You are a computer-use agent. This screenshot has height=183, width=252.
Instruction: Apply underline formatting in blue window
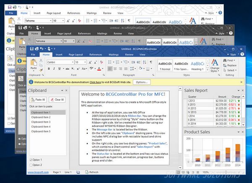coord(59,69)
